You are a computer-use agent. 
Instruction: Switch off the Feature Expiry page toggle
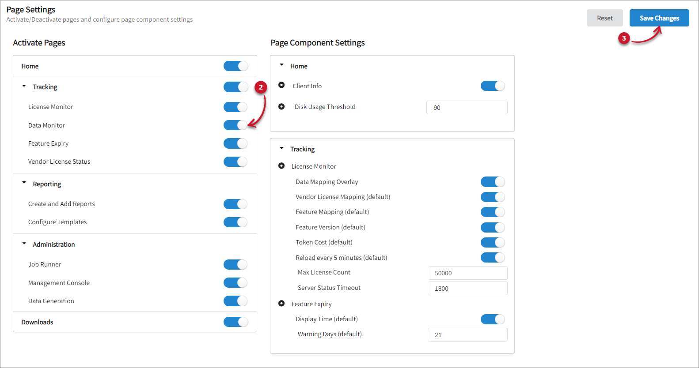(236, 143)
